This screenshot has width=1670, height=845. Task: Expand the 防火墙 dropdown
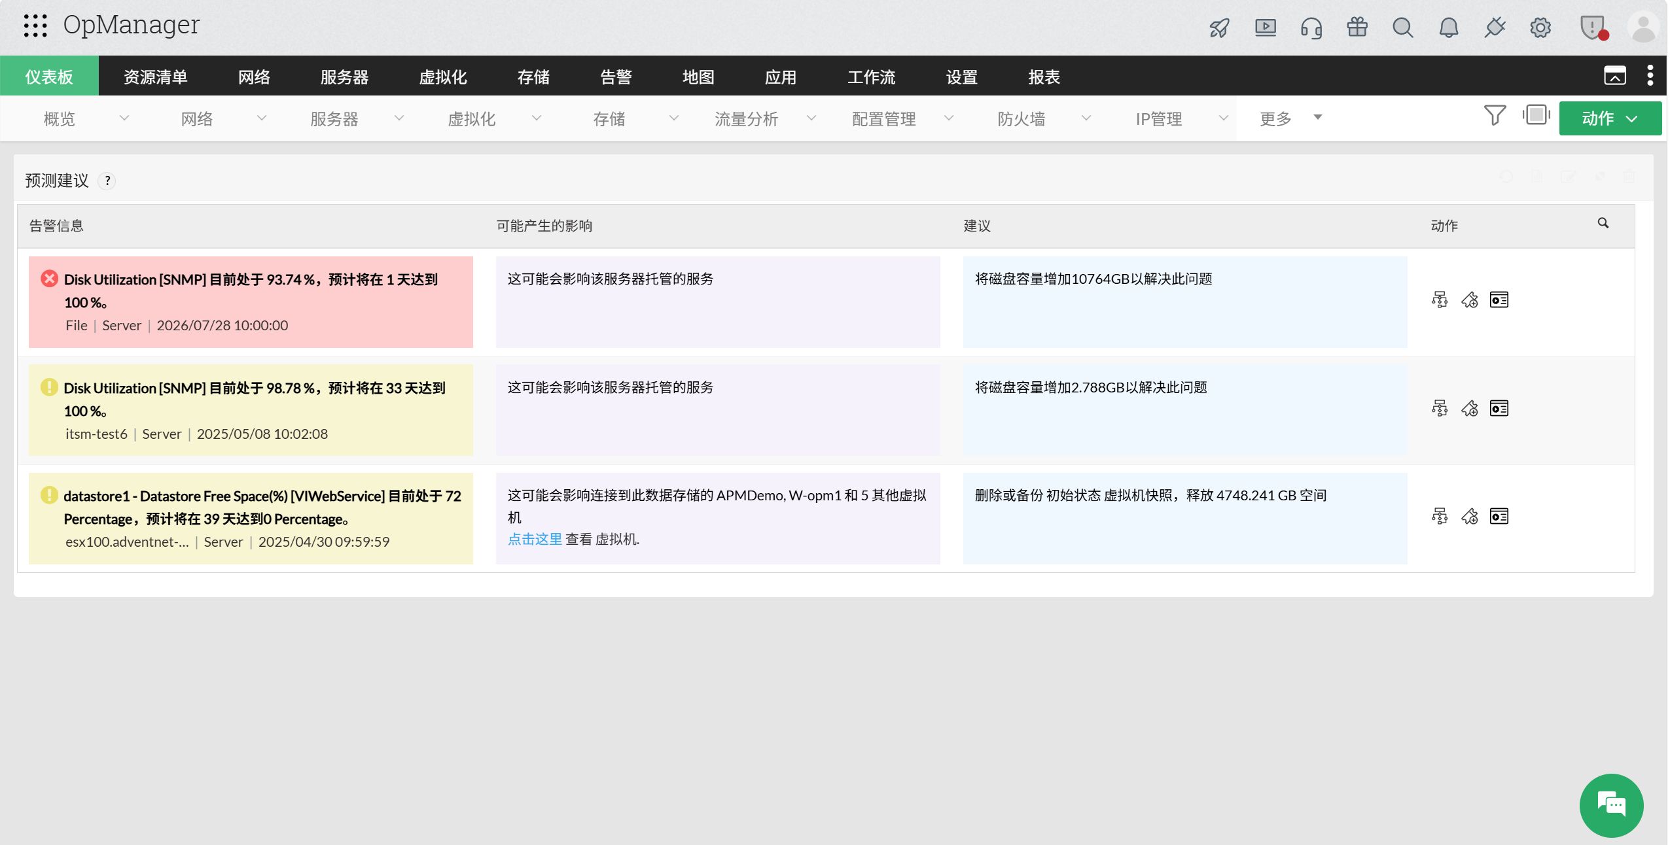(1086, 118)
